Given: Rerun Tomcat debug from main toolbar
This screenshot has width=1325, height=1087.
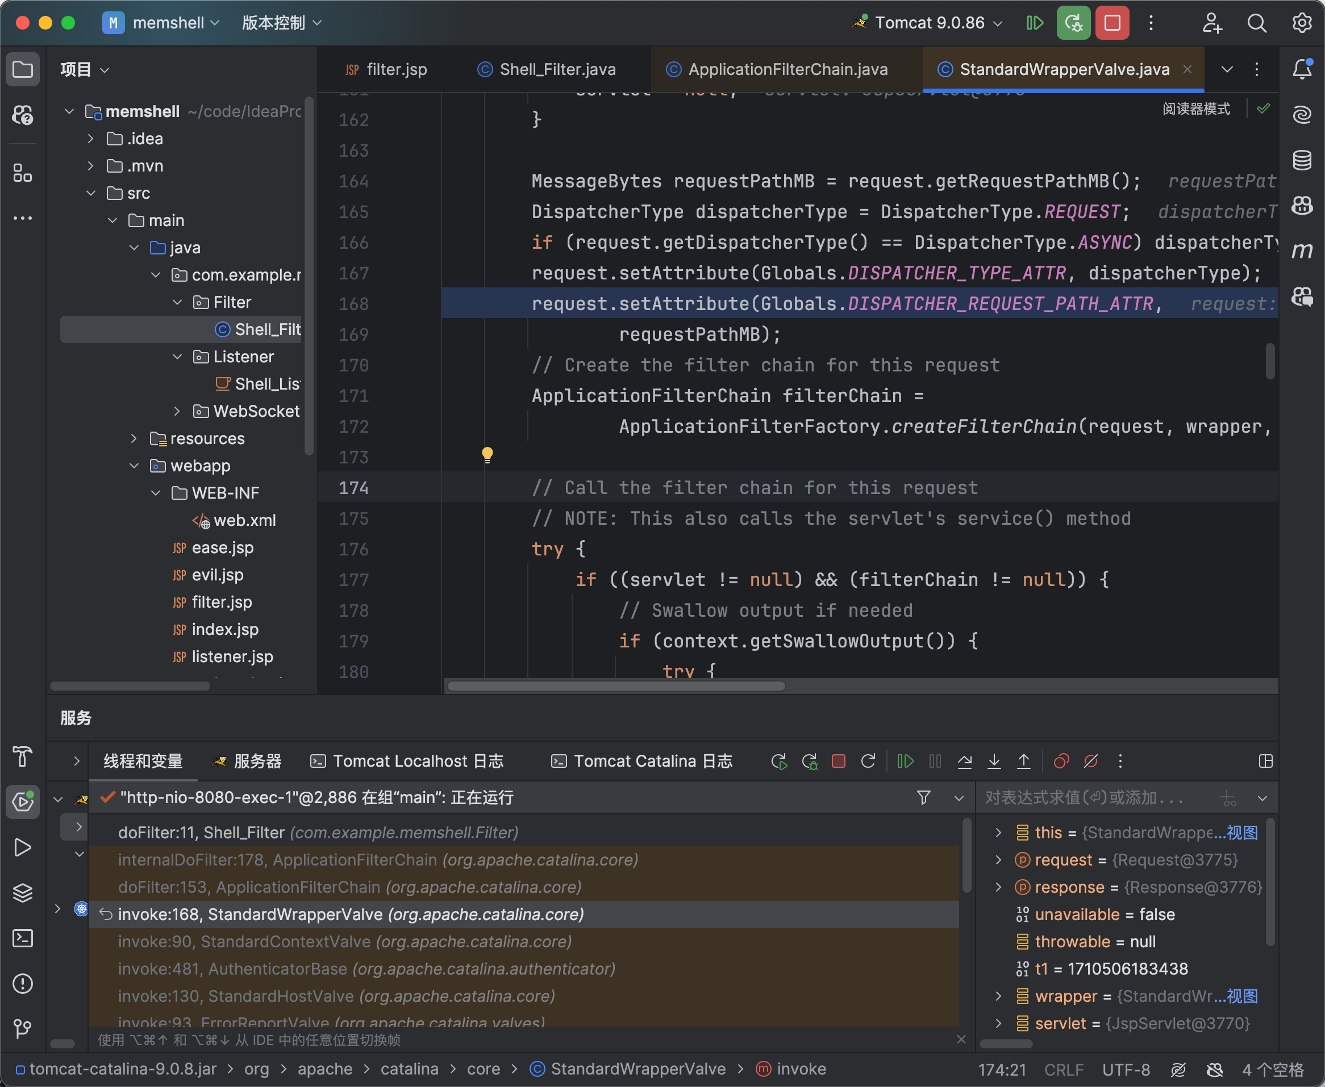Looking at the screenshot, I should pyautogui.click(x=1074, y=23).
